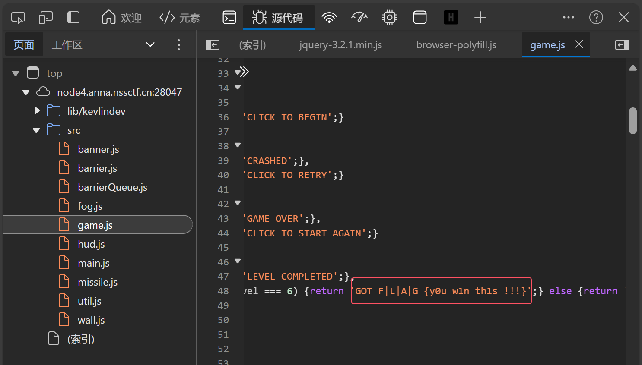Open main.js in the file tree
642x365 pixels.
(93, 263)
